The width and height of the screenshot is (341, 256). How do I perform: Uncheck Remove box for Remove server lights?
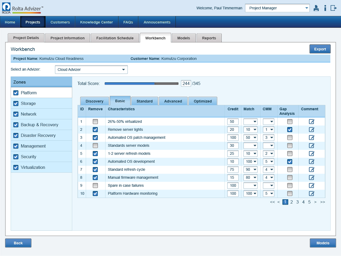[95, 130]
